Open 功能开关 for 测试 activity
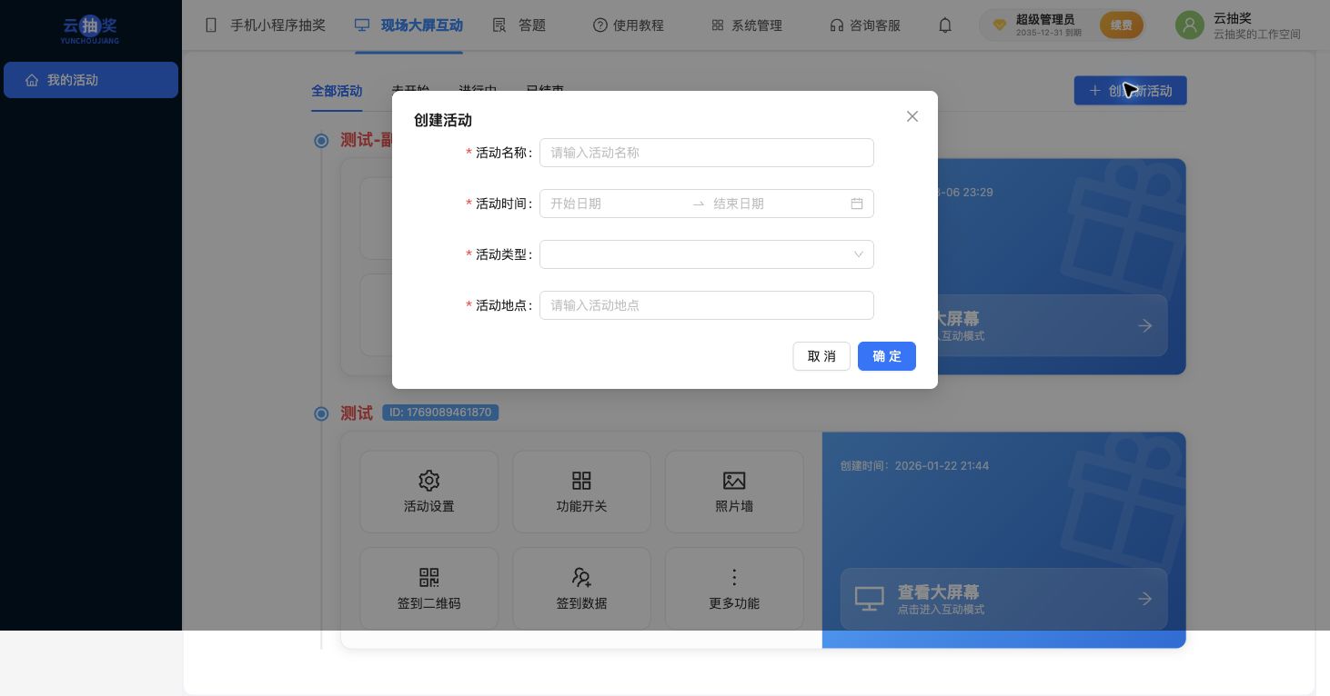 pos(581,492)
